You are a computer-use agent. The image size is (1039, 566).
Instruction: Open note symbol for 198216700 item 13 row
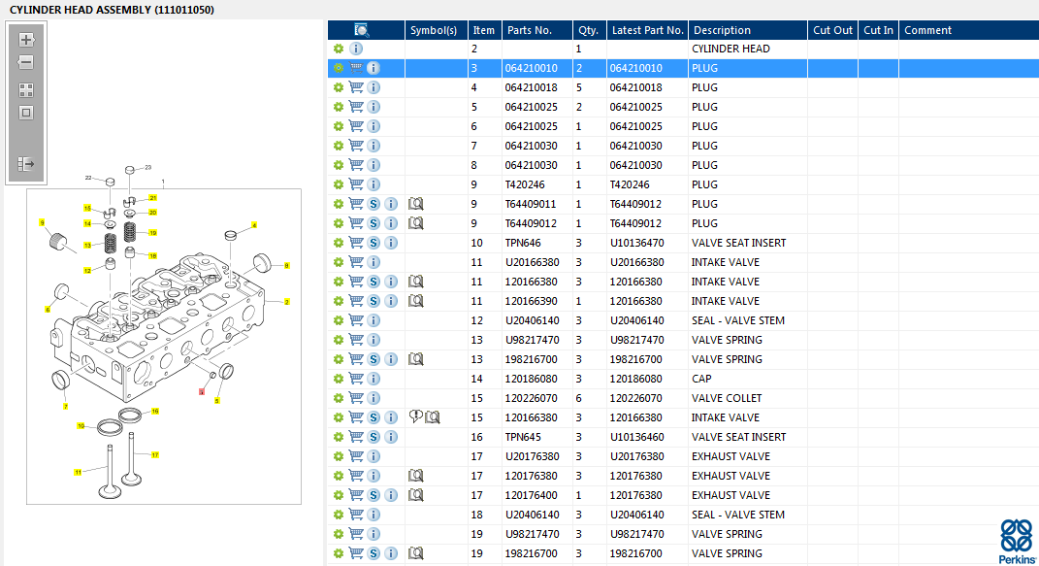[x=415, y=358]
